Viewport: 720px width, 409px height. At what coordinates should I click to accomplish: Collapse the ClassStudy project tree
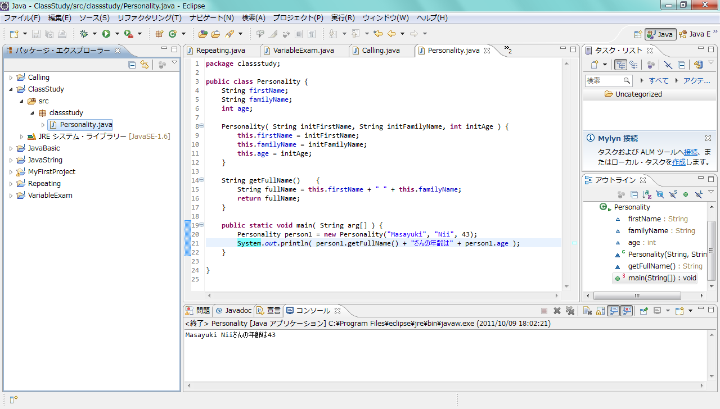point(11,89)
